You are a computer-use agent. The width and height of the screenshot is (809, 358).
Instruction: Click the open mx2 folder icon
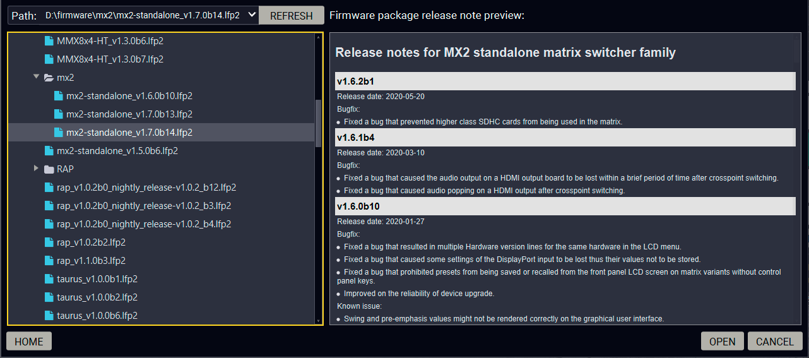point(49,78)
